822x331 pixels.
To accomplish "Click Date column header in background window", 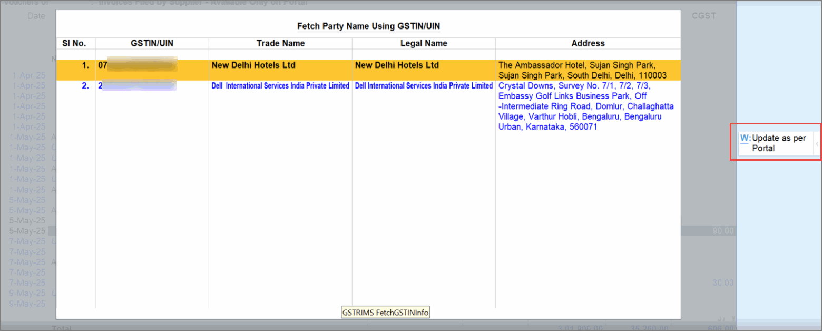I will point(36,16).
